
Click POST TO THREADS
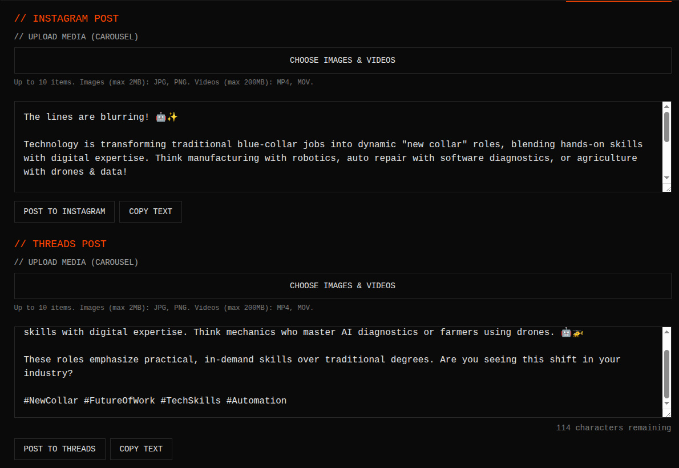[59, 449]
